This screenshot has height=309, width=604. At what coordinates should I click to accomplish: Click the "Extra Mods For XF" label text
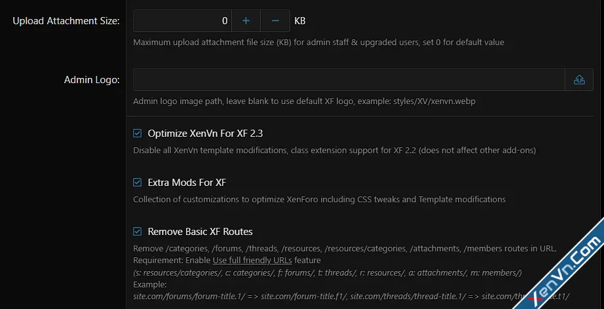[187, 183]
